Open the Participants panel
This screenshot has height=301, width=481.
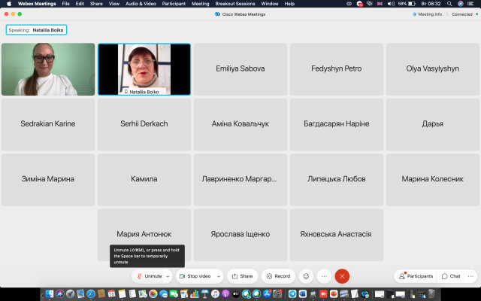(416, 276)
